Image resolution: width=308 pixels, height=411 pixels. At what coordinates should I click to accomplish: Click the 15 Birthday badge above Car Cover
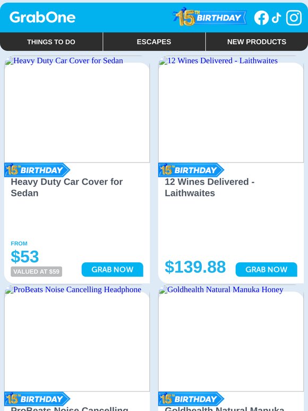pyautogui.click(x=37, y=170)
